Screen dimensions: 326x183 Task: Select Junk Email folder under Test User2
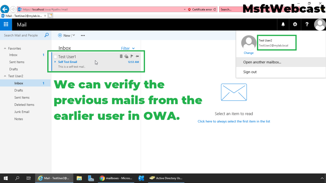[x=22, y=112]
